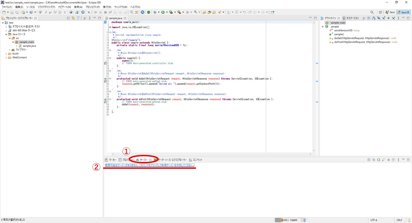Click the heap garbage collector trash icon
412x223 pixels.
(304, 220)
